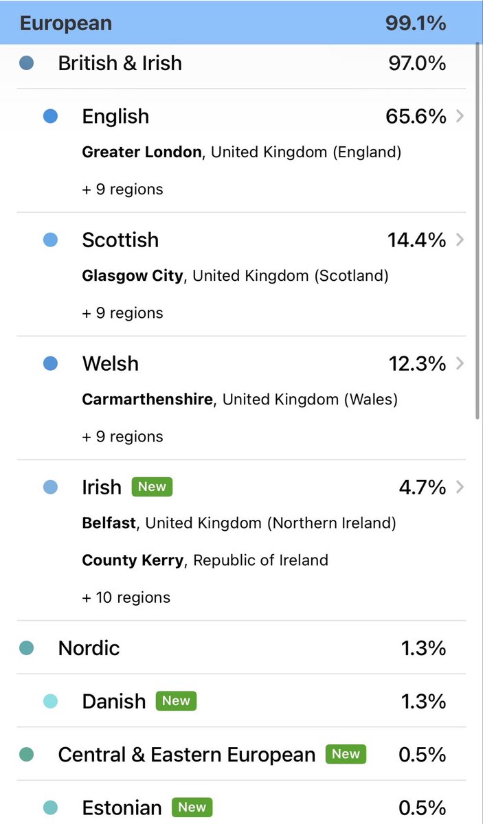The image size is (483, 824).
Task: Click the Nordic category color dot
Action: [26, 648]
